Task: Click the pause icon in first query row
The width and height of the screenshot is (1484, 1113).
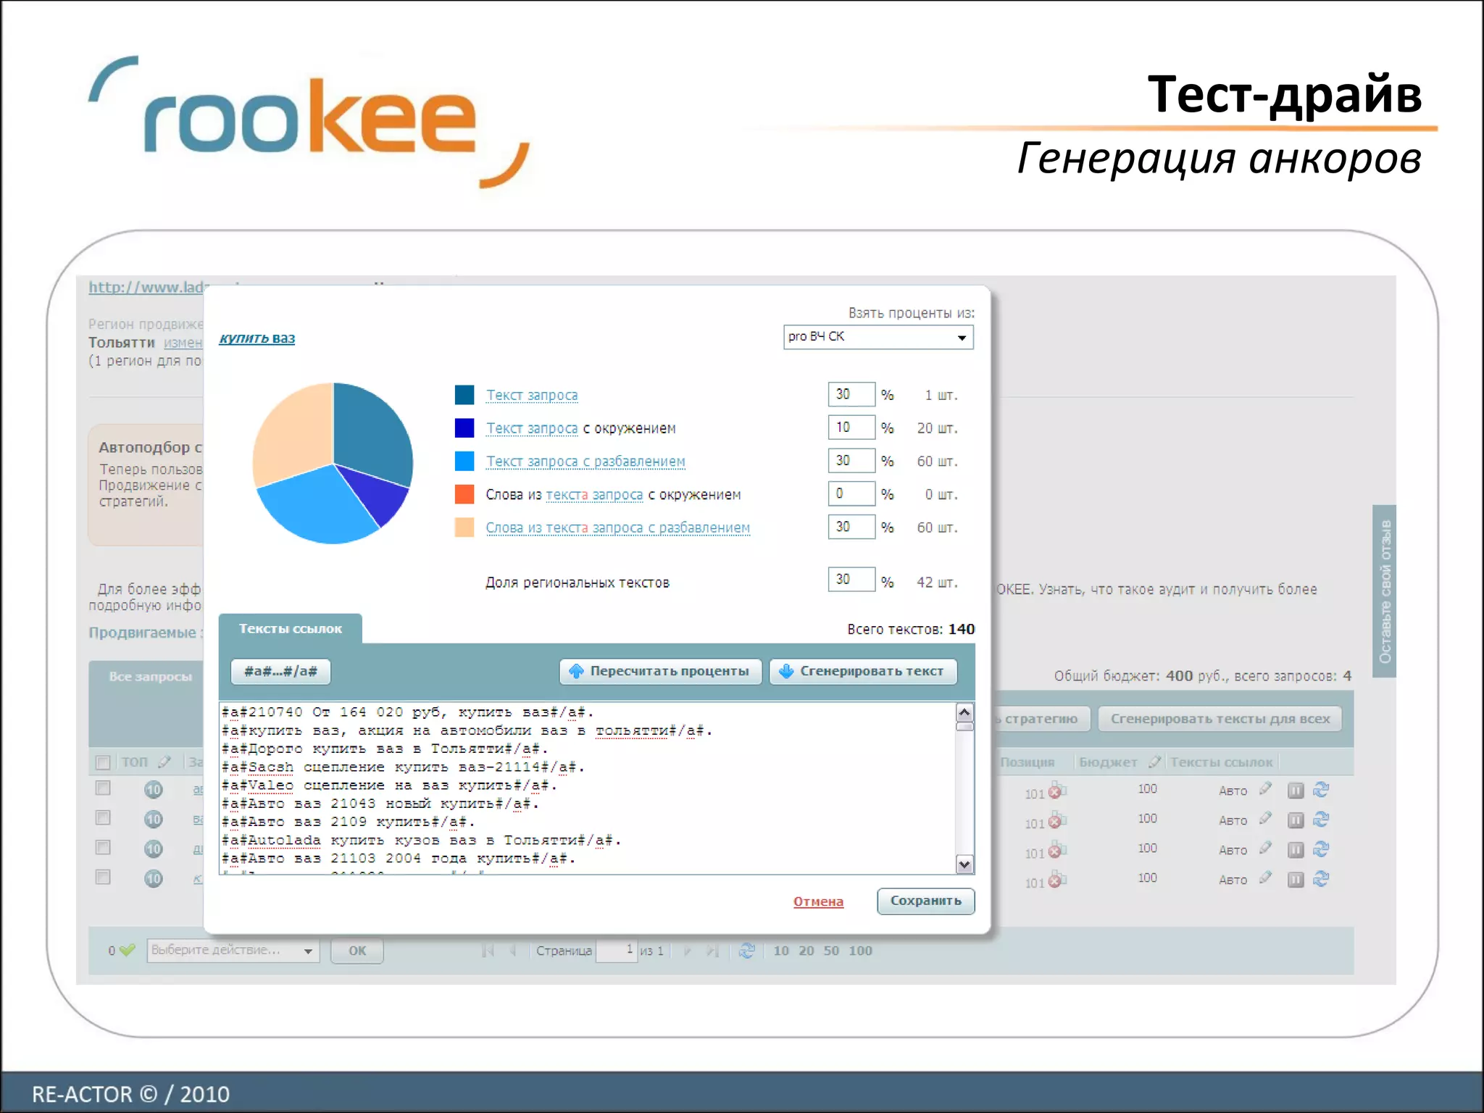Action: (x=1296, y=791)
